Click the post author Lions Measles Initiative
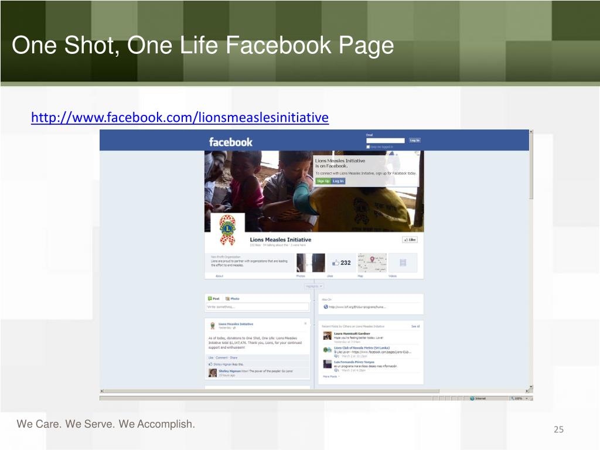 tap(236, 324)
